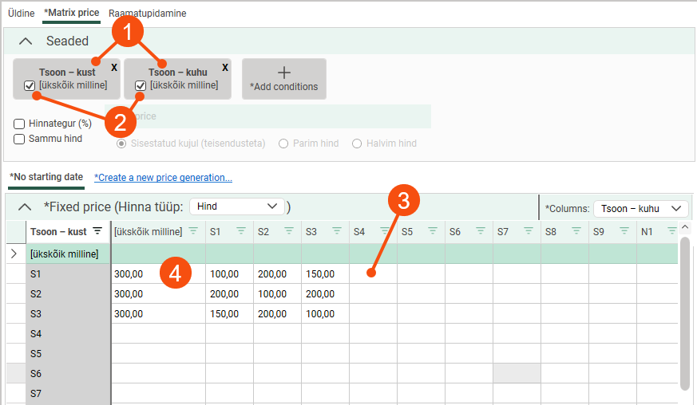Open filter icon on S8 column
The width and height of the screenshot is (697, 405).
pos(576,231)
